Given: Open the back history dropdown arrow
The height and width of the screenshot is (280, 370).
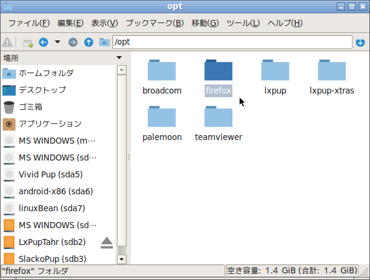Looking at the screenshot, I should tap(57, 42).
